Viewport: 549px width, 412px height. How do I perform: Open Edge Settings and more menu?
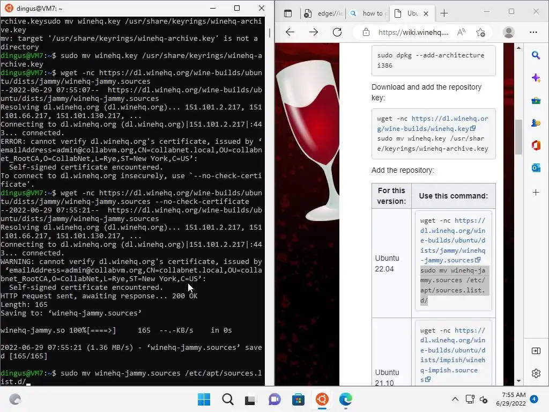click(533, 32)
